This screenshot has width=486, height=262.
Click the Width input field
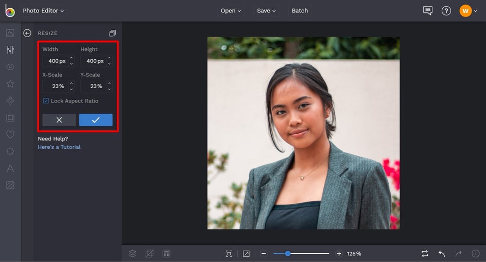point(56,61)
